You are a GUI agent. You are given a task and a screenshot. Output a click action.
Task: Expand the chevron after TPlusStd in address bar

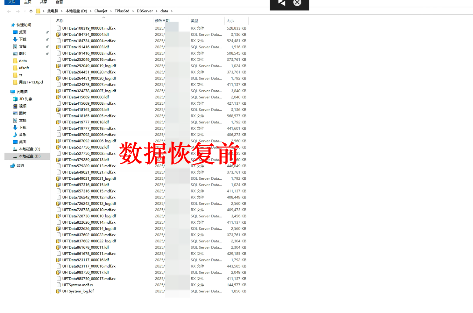(x=133, y=11)
